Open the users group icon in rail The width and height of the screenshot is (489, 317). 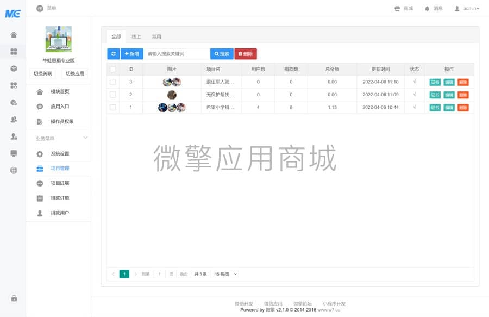(14, 119)
